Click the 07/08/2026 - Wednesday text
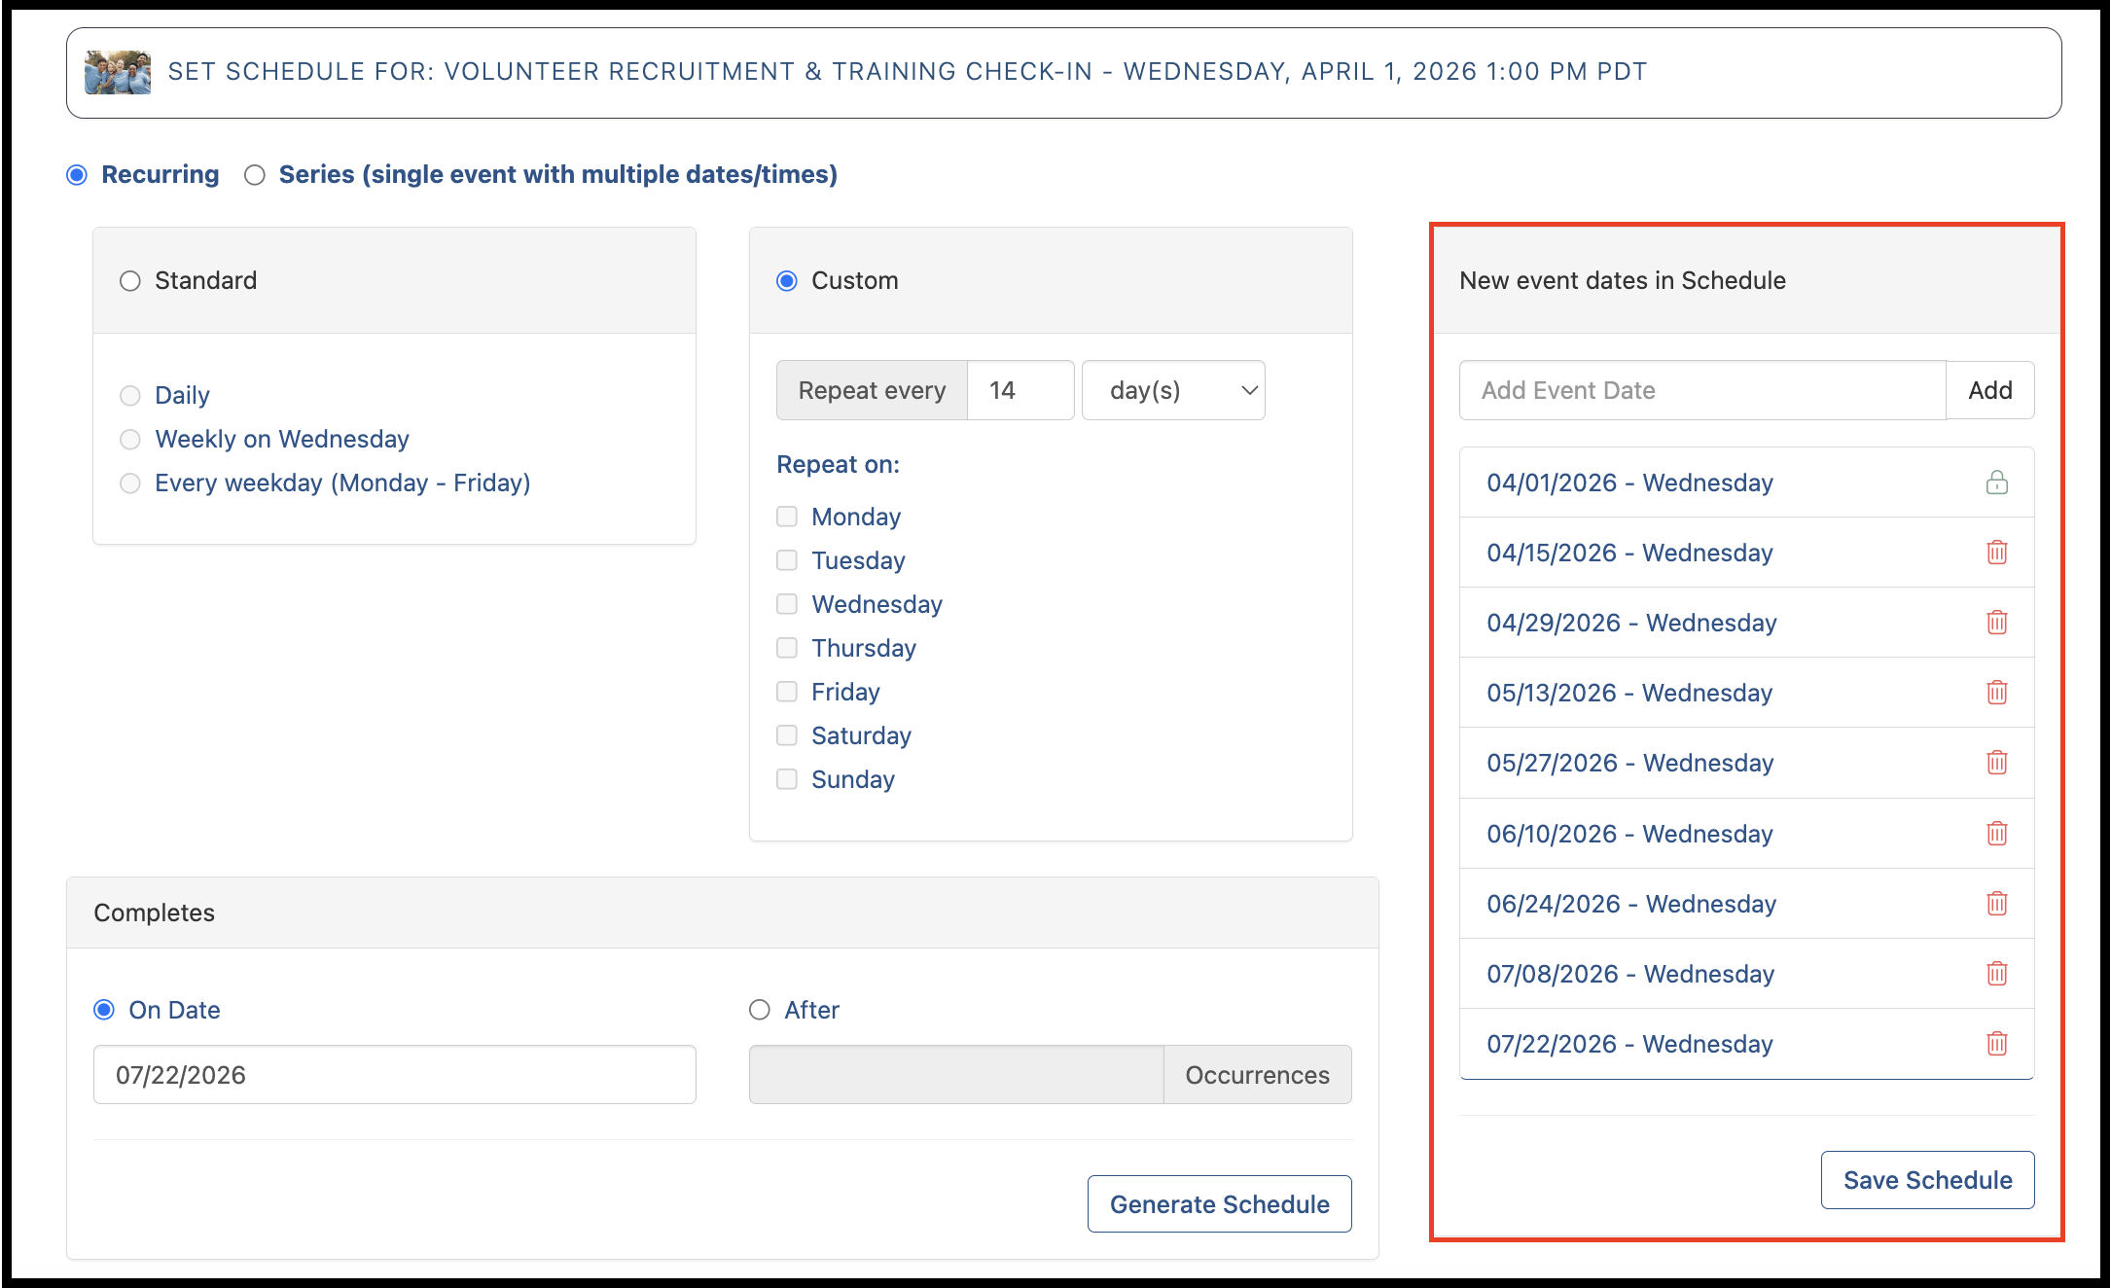The image size is (2111, 1288). coord(1630,974)
